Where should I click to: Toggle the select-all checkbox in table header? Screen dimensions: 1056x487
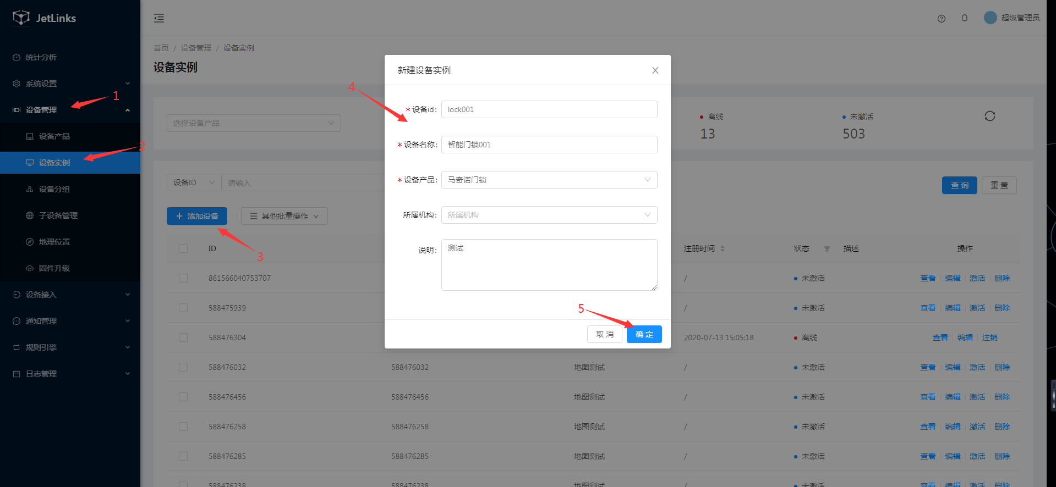183,248
